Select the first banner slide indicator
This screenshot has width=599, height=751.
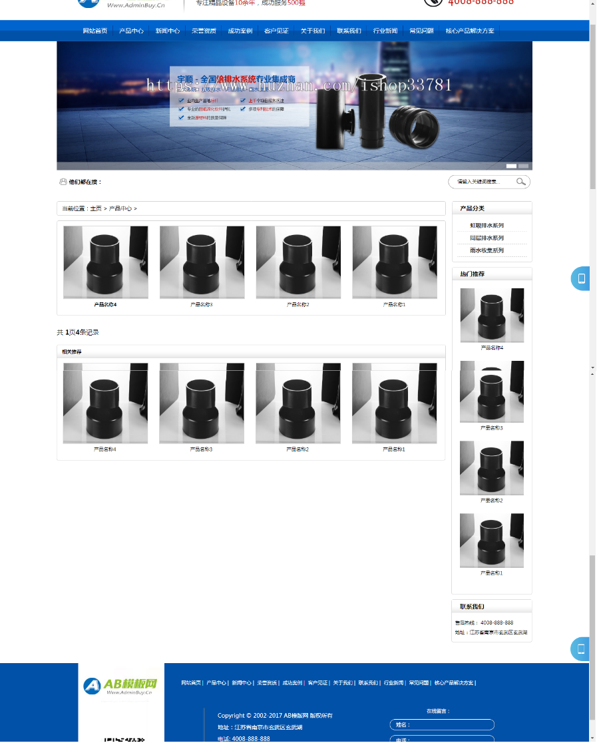511,166
